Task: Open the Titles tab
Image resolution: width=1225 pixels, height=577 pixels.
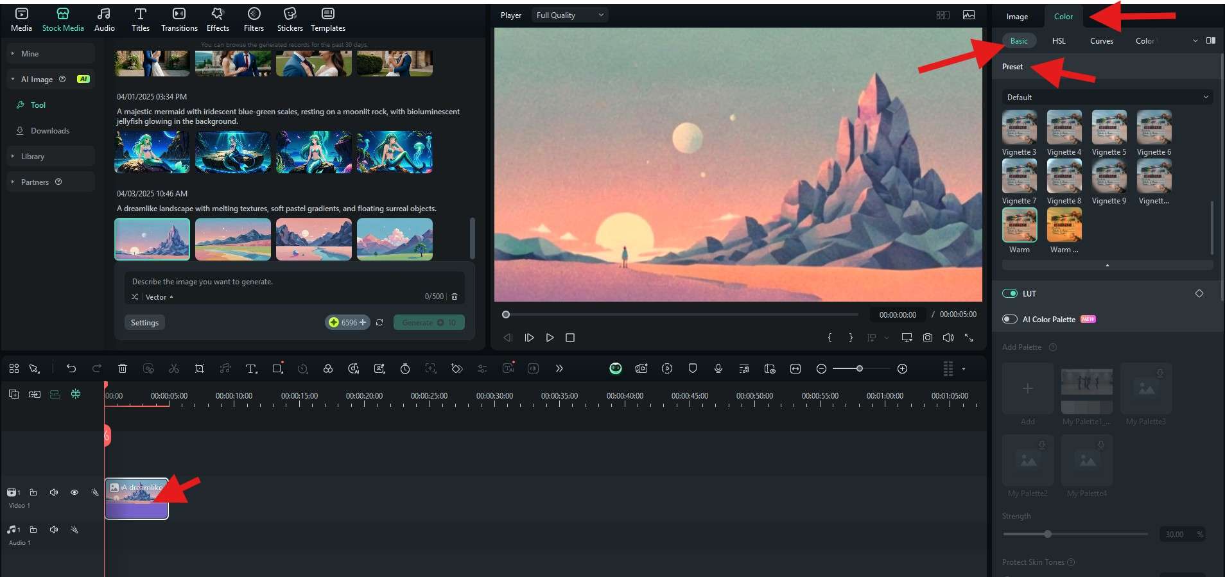Action: point(140,20)
